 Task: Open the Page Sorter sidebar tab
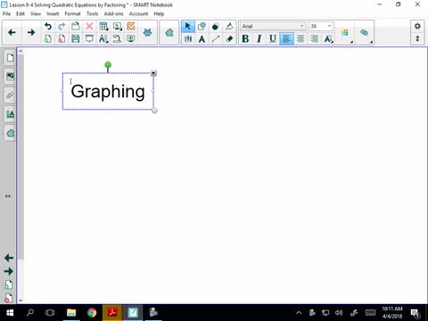point(10,57)
